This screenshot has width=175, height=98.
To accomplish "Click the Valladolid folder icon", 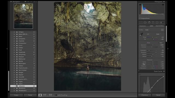I will [17, 86].
